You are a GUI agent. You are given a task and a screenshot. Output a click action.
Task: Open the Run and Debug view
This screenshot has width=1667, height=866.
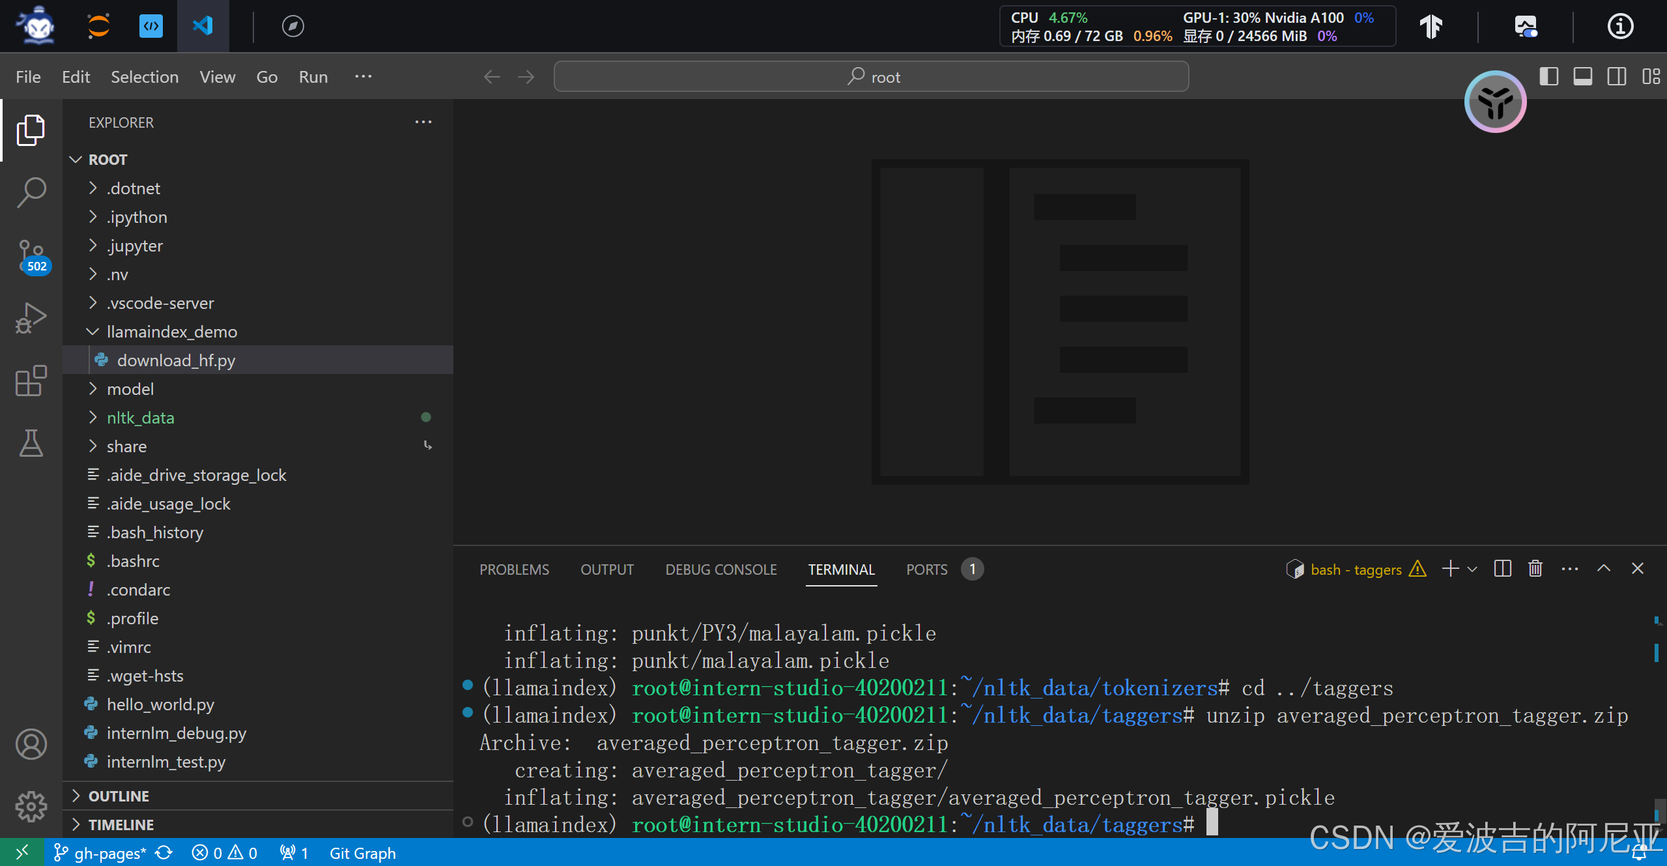click(31, 318)
